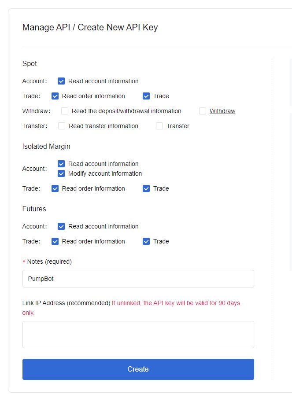Disable the Futures Trade checkbox

pyautogui.click(x=146, y=241)
